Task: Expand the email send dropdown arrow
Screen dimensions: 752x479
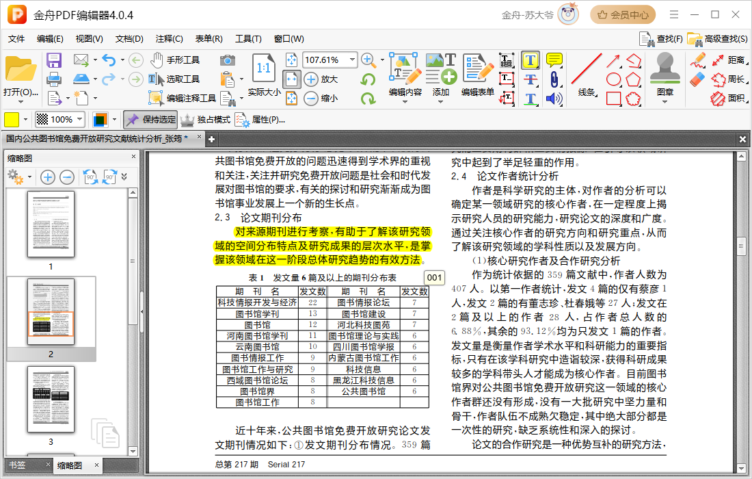Action: 95,60
